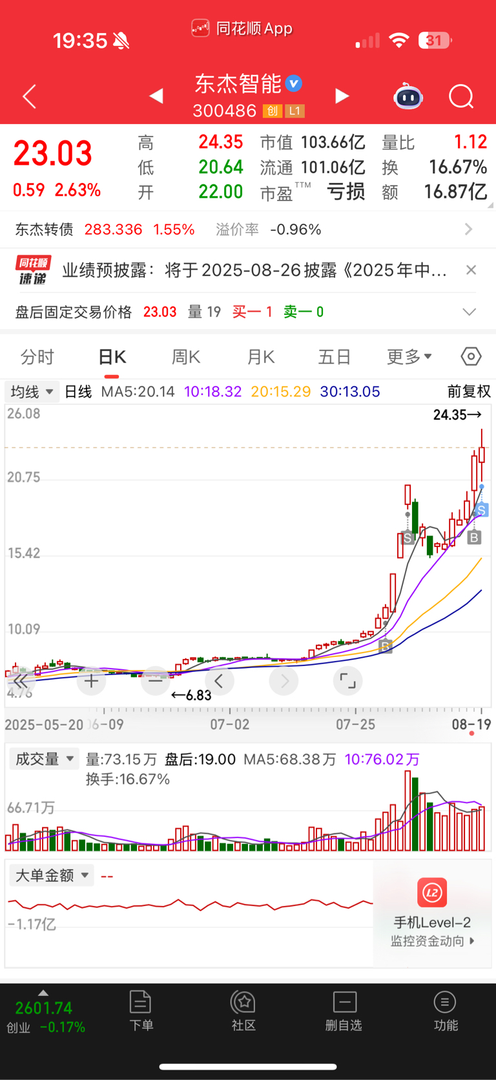Tap the home indicator bar

[248, 1066]
